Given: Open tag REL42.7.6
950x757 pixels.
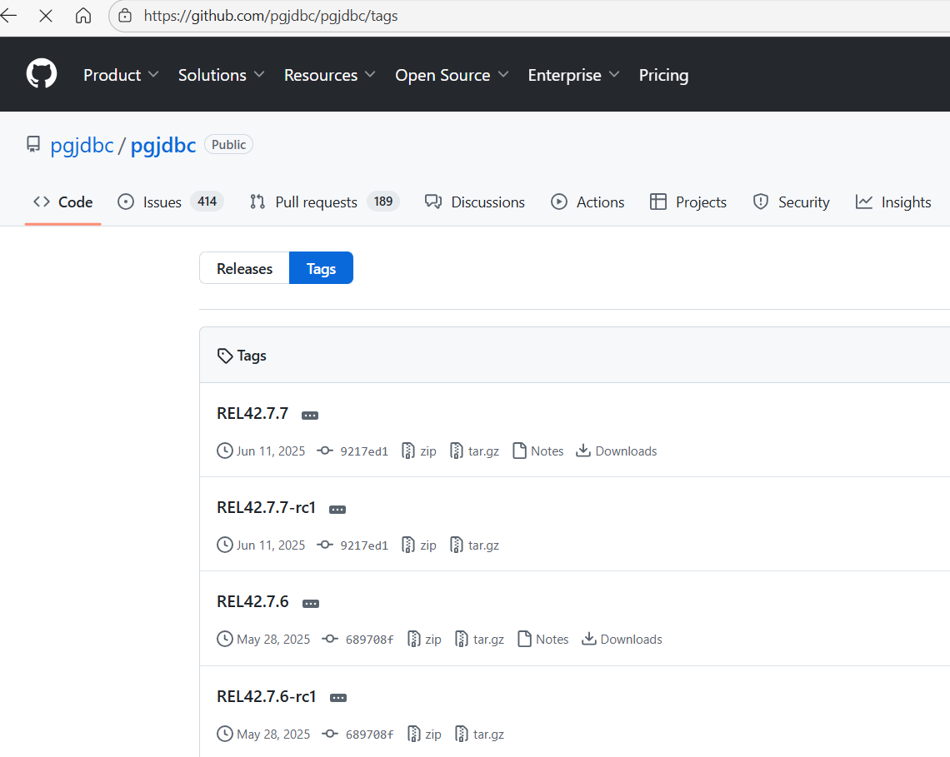Looking at the screenshot, I should [x=252, y=601].
